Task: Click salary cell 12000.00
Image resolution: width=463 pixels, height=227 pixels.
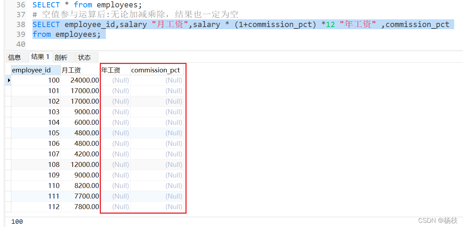Action: pos(80,164)
